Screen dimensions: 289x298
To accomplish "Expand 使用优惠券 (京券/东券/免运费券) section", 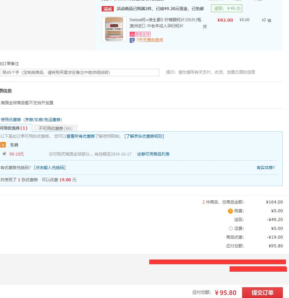I will pyautogui.click(x=31, y=120).
